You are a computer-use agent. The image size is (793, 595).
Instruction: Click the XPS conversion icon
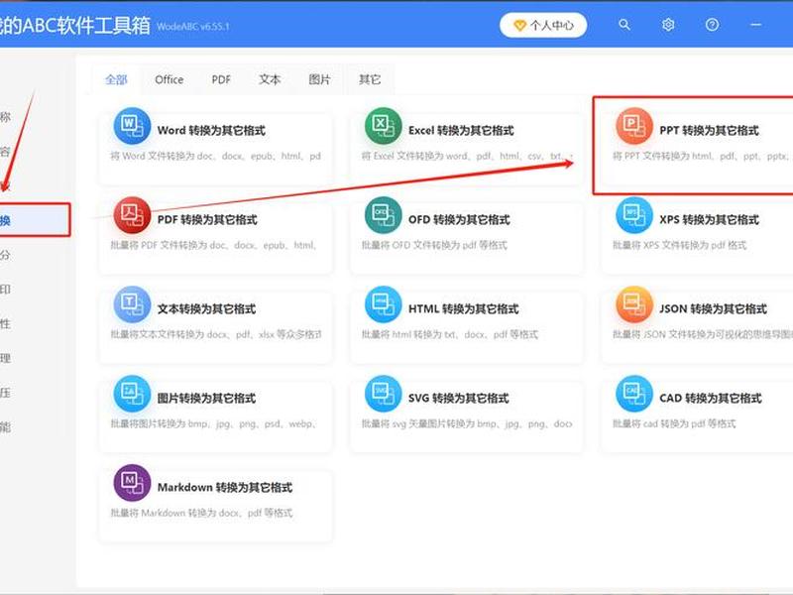(x=634, y=215)
